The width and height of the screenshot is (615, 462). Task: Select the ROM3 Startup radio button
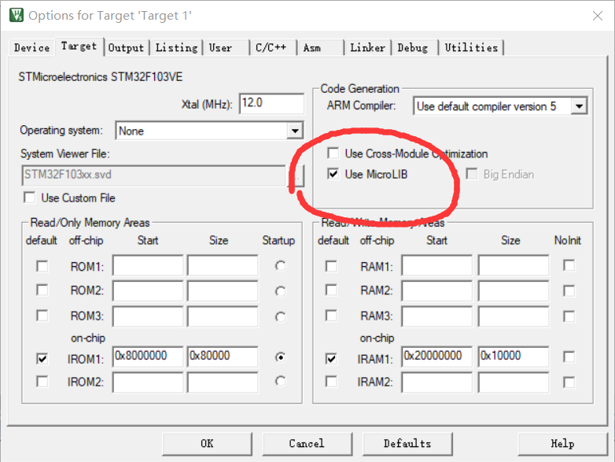(x=280, y=316)
